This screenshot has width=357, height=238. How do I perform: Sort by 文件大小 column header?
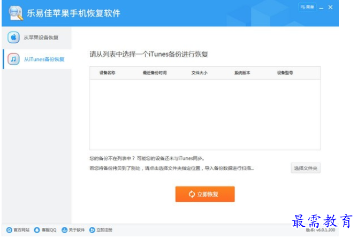[199, 73]
